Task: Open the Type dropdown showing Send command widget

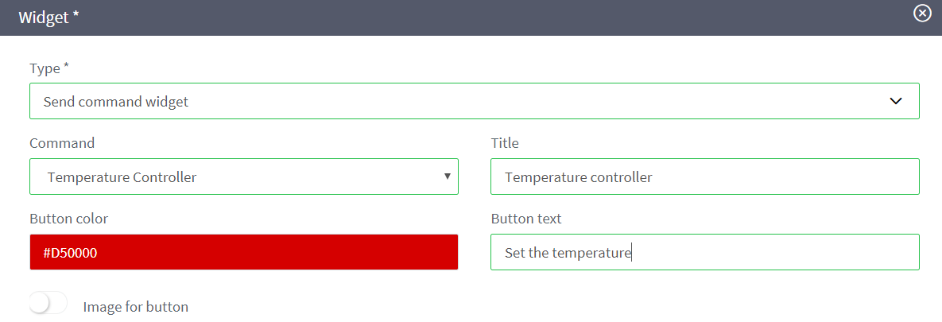Action: click(x=474, y=101)
